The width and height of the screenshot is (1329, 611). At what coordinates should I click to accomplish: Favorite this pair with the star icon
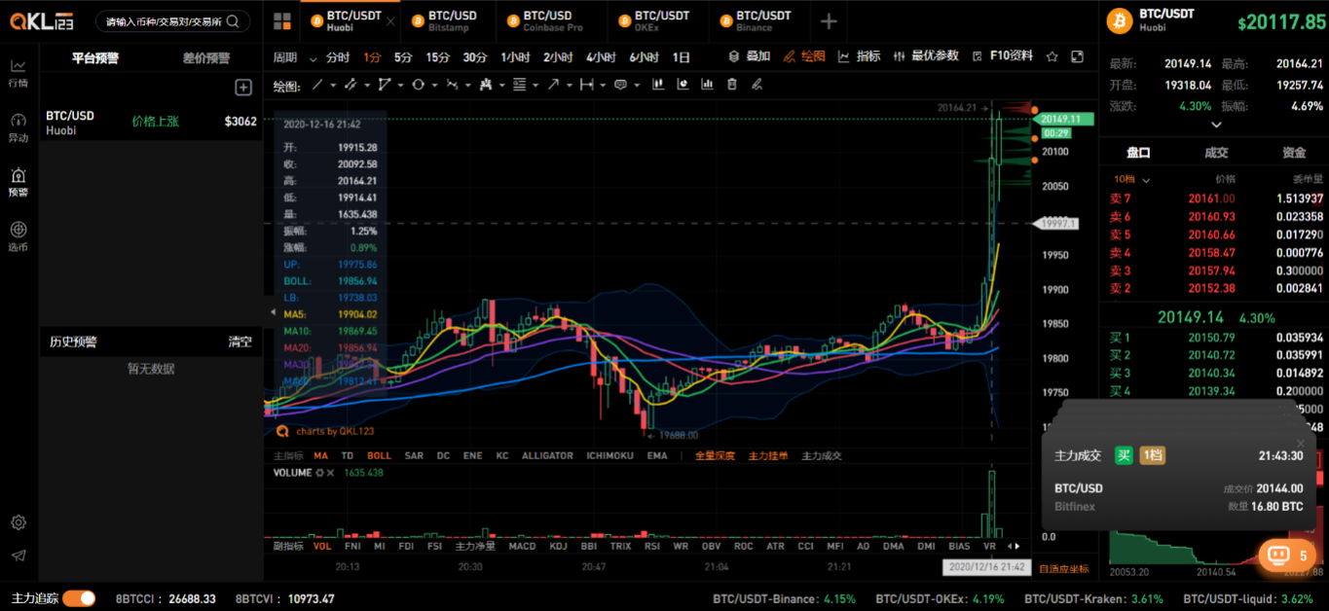pos(1052,56)
